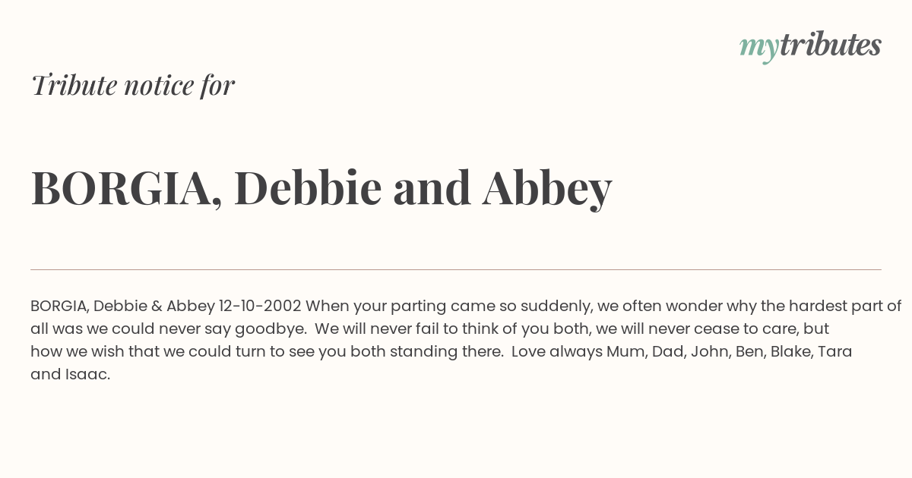This screenshot has width=912, height=478.
Task: Click the horizontal divider line below title
Action: (x=456, y=269)
